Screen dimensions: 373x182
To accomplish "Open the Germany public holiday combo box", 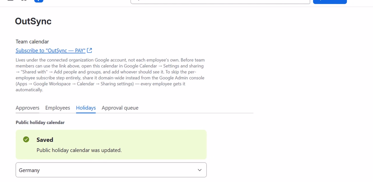I will (111, 170).
